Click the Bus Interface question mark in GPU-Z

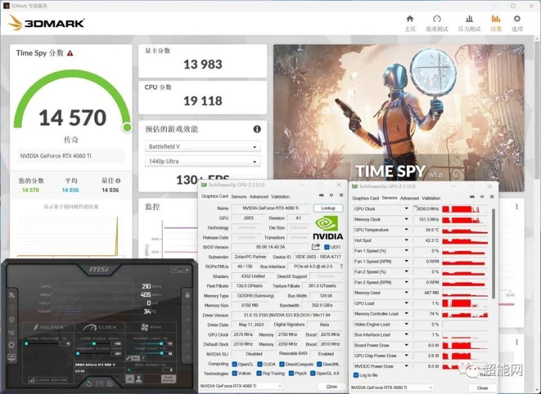tap(342, 266)
